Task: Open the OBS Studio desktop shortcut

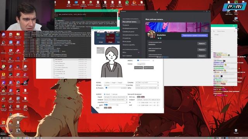Action: click(x=3, y=43)
